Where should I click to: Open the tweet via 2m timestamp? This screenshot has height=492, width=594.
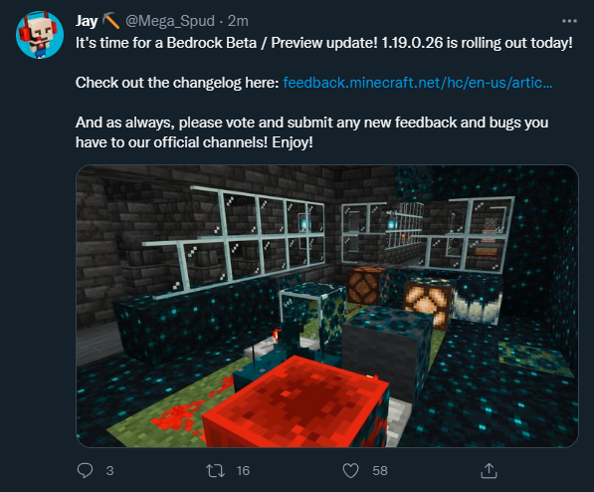pyautogui.click(x=238, y=21)
